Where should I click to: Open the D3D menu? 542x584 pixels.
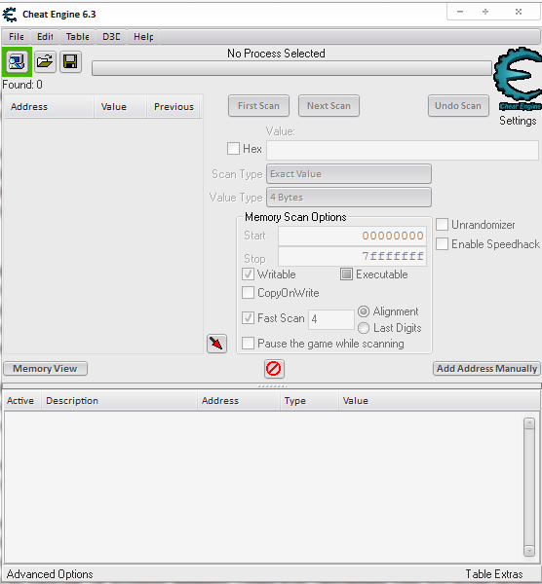tap(111, 37)
